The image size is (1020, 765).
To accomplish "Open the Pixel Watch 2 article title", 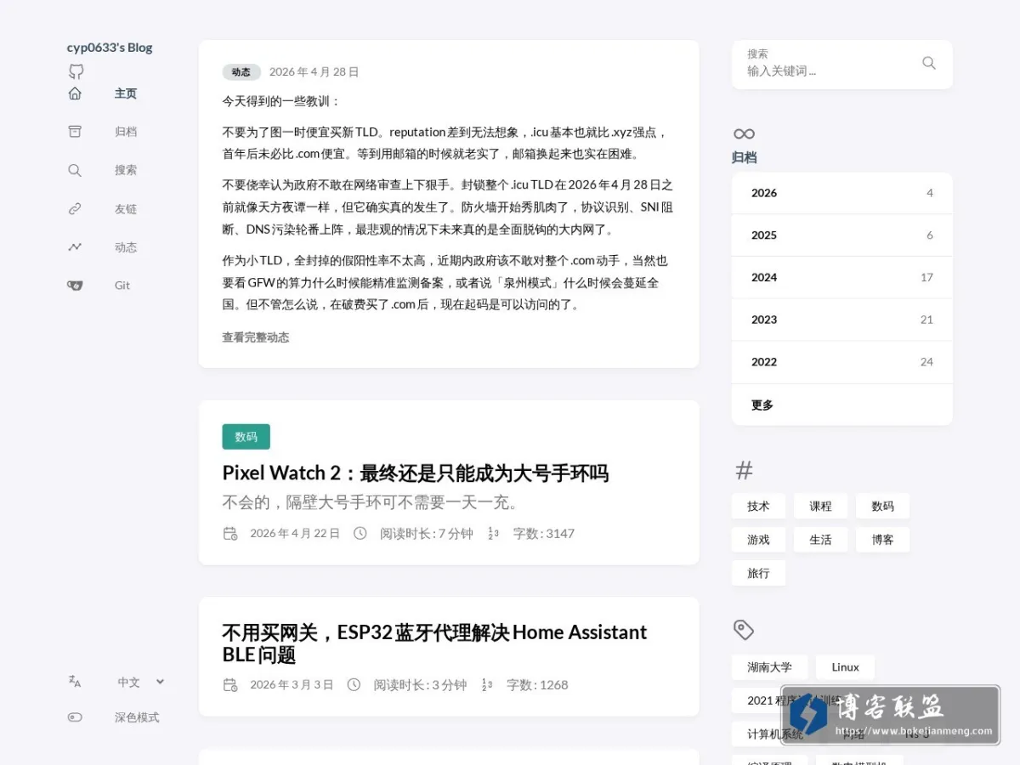I will pos(416,473).
